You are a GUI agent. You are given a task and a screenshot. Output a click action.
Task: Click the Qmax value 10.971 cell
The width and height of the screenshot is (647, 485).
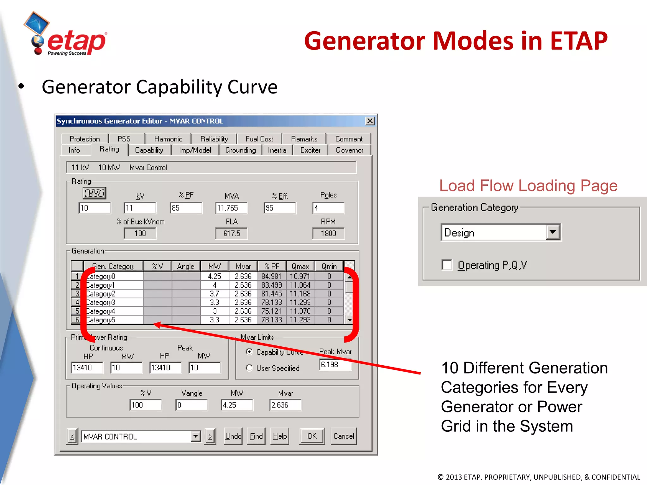[x=300, y=276]
